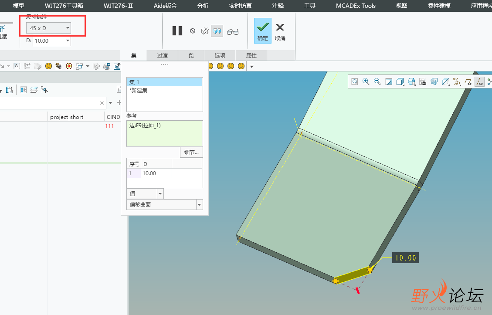Viewport: 492px width, 315px height.
Task: Open the 分析 ribbon tab
Action: point(203,6)
